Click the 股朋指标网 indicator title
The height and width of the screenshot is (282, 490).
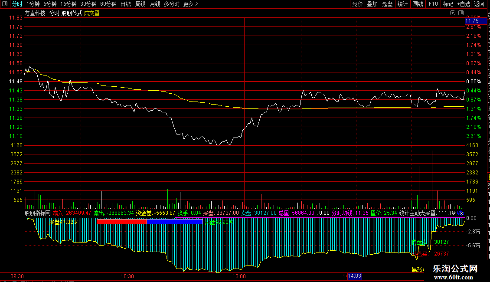(x=37, y=213)
